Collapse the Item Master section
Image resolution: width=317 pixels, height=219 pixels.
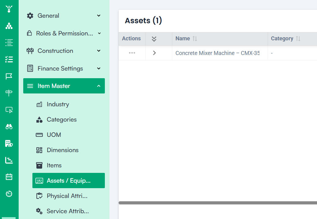coord(98,86)
